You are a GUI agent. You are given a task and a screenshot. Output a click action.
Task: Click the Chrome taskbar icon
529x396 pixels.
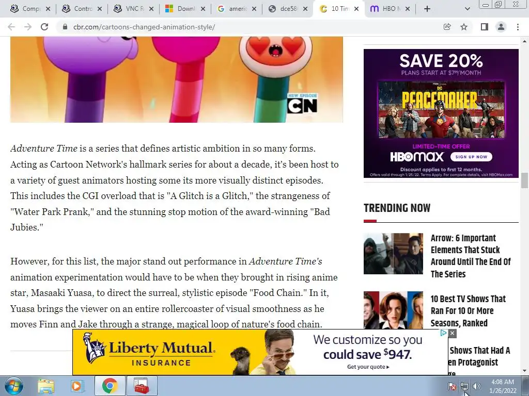110,386
